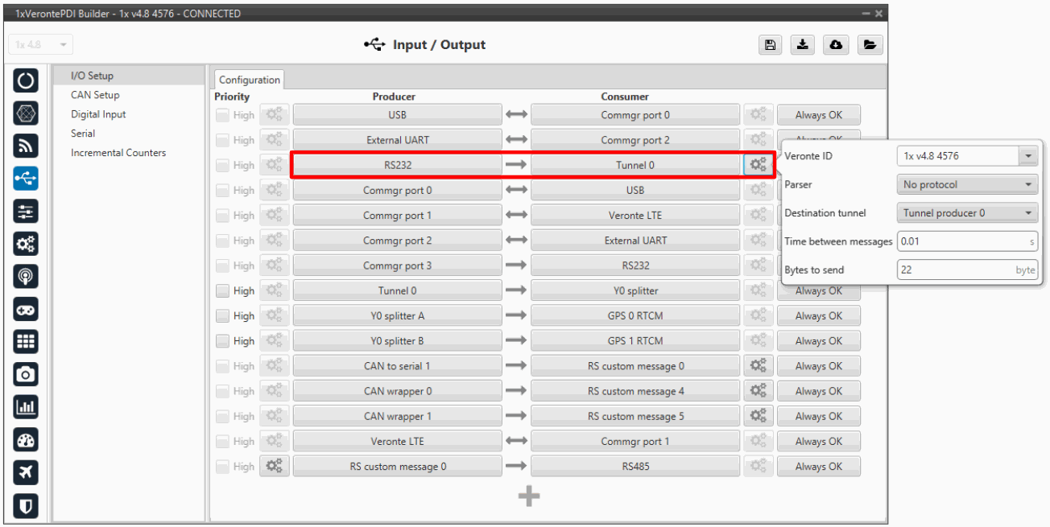Expand the Parser dropdown showing No protocol

(967, 184)
